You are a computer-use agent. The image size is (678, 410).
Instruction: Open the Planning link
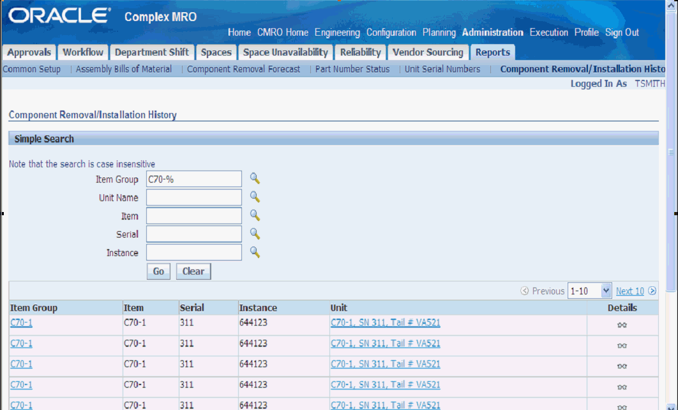pyautogui.click(x=439, y=33)
